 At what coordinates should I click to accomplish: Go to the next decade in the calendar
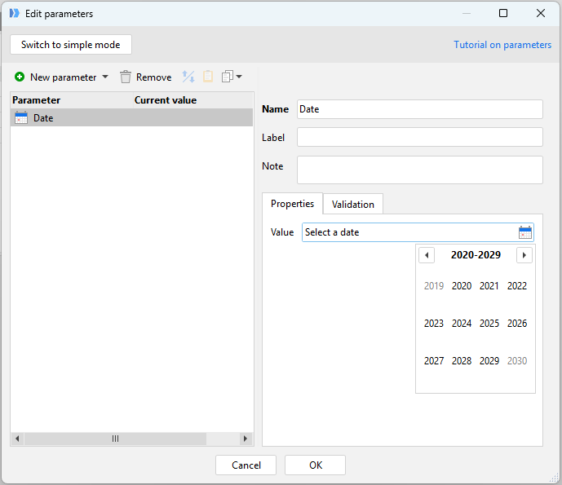[x=524, y=255]
